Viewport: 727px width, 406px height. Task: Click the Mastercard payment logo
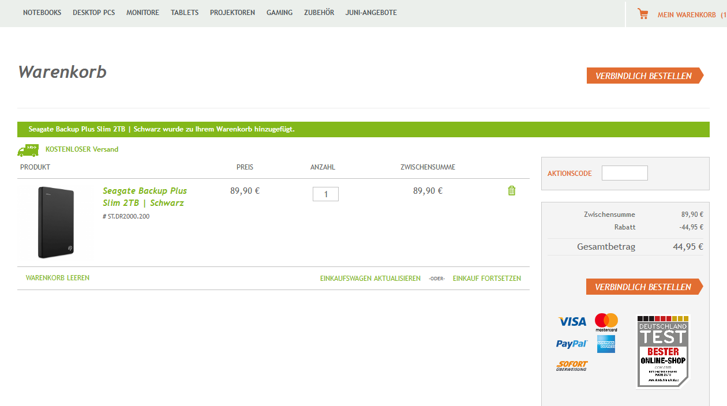(606, 322)
